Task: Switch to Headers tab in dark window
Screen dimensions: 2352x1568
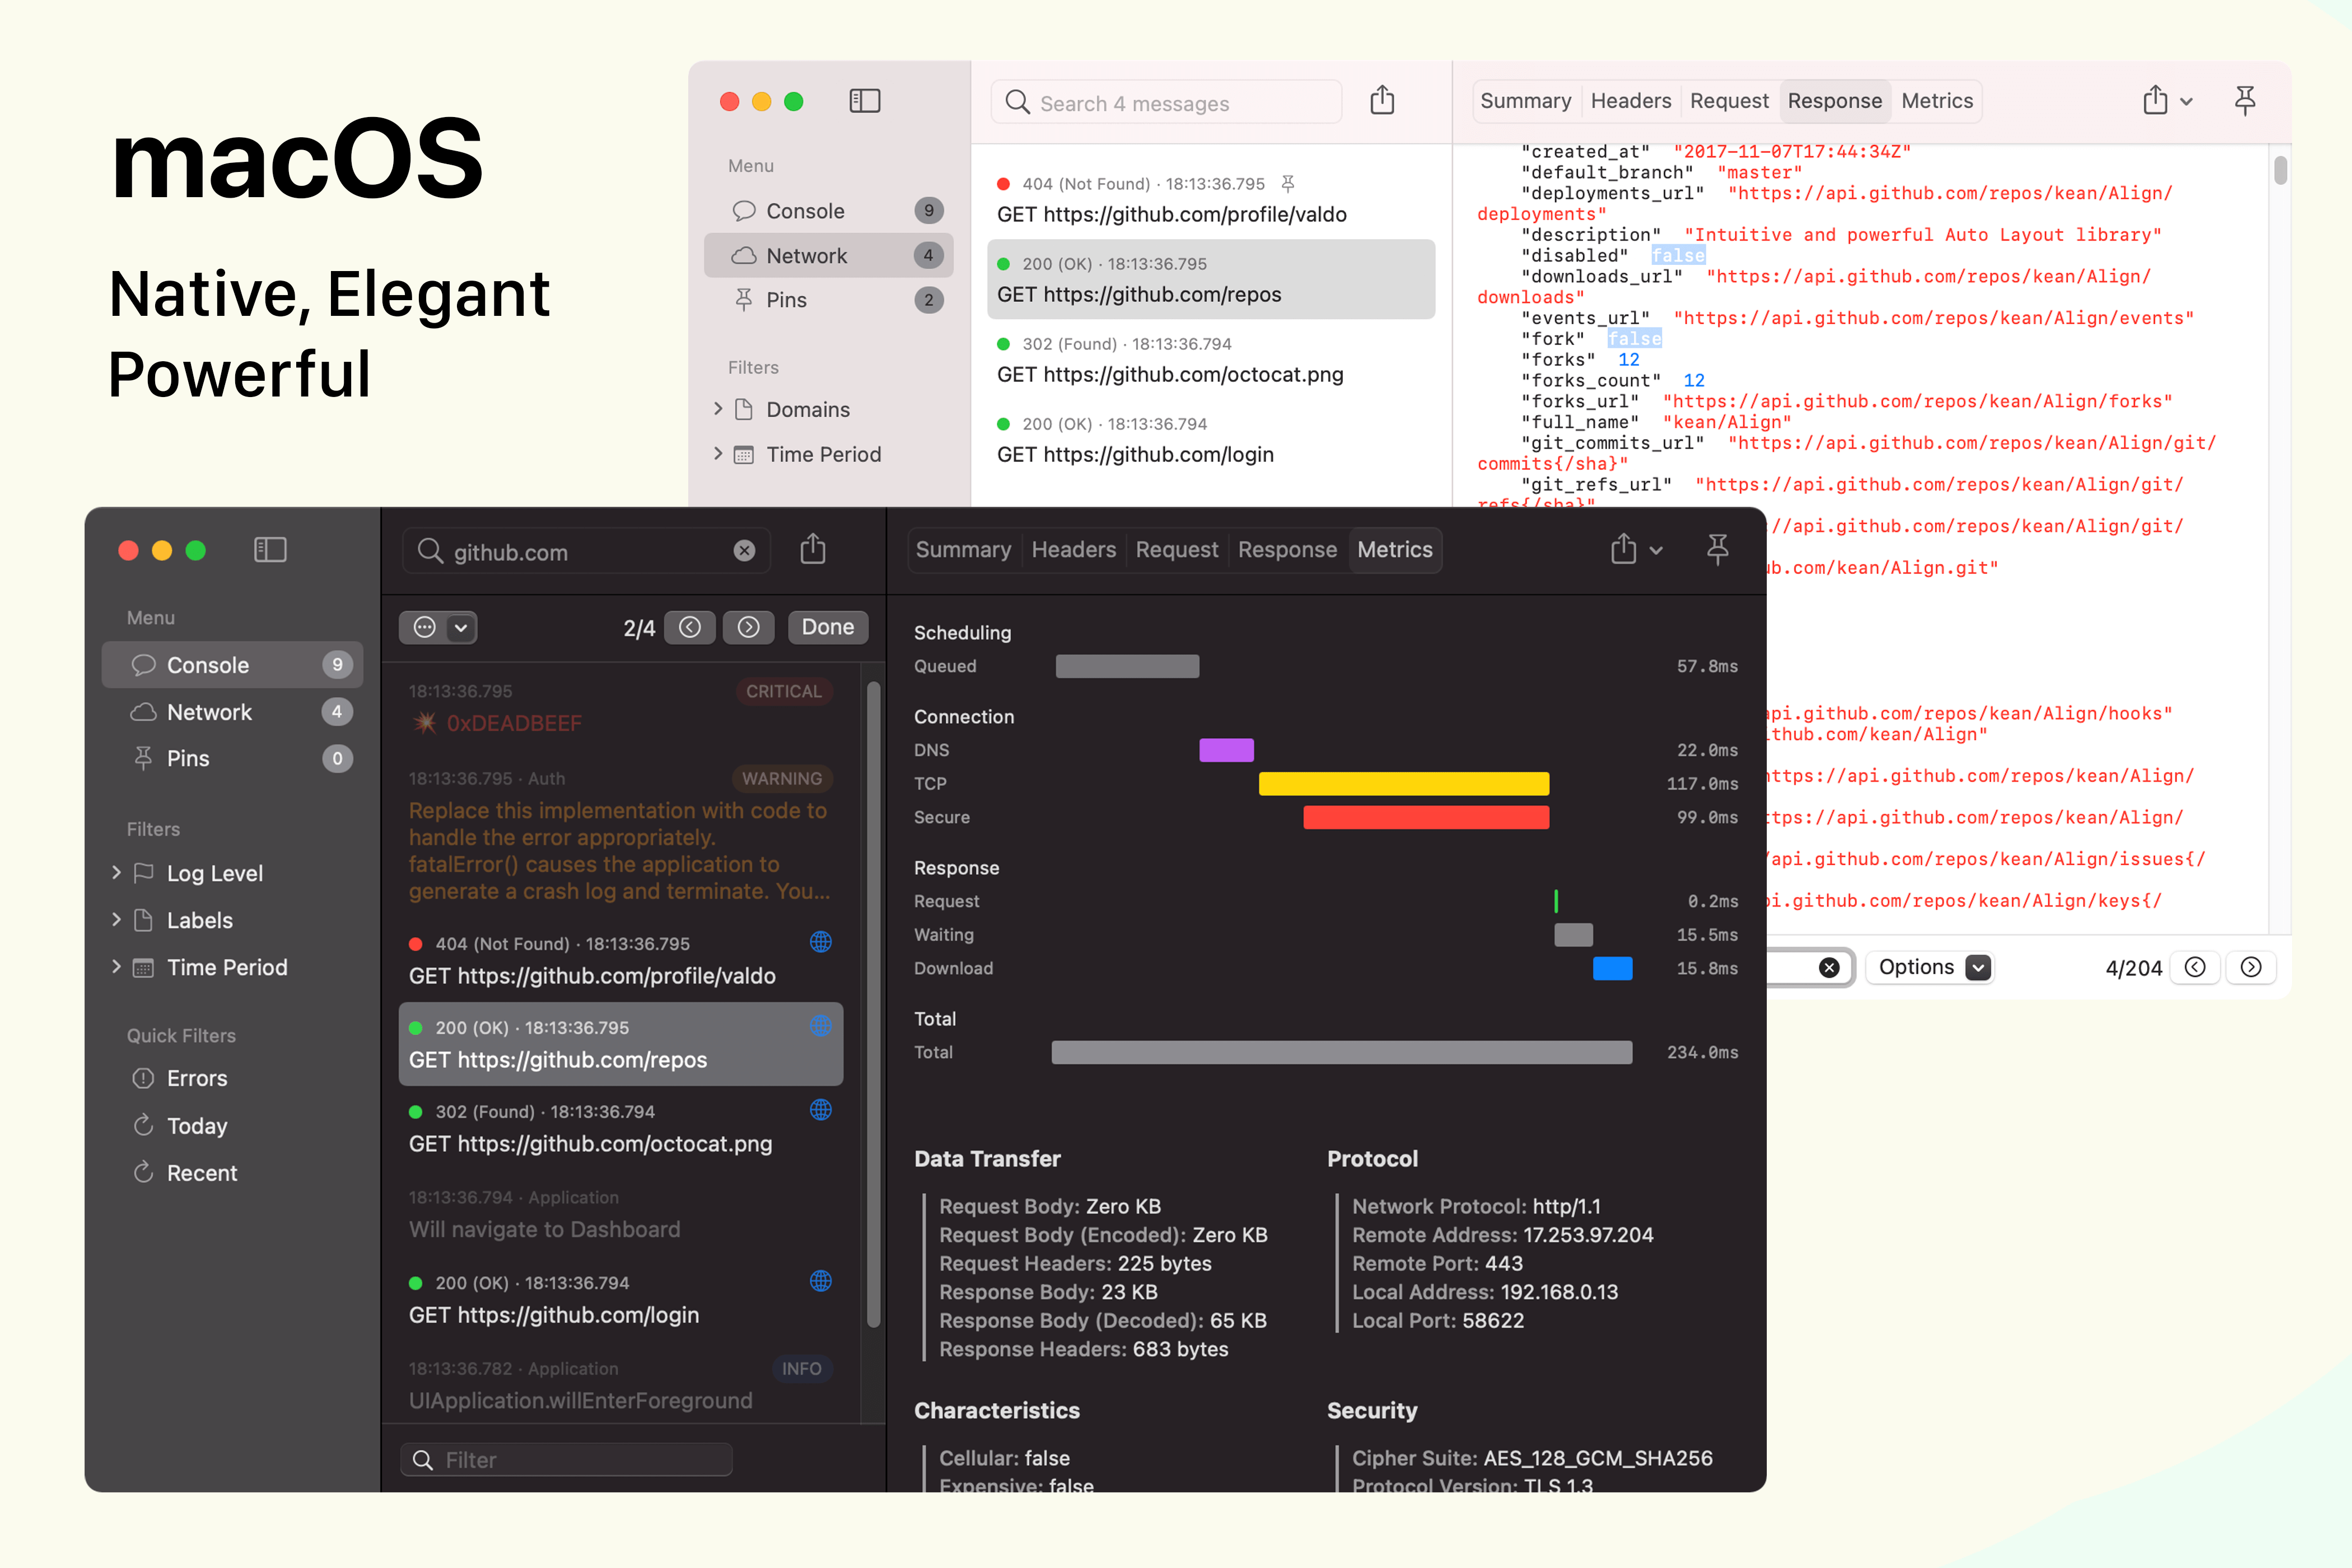Action: 1073,550
